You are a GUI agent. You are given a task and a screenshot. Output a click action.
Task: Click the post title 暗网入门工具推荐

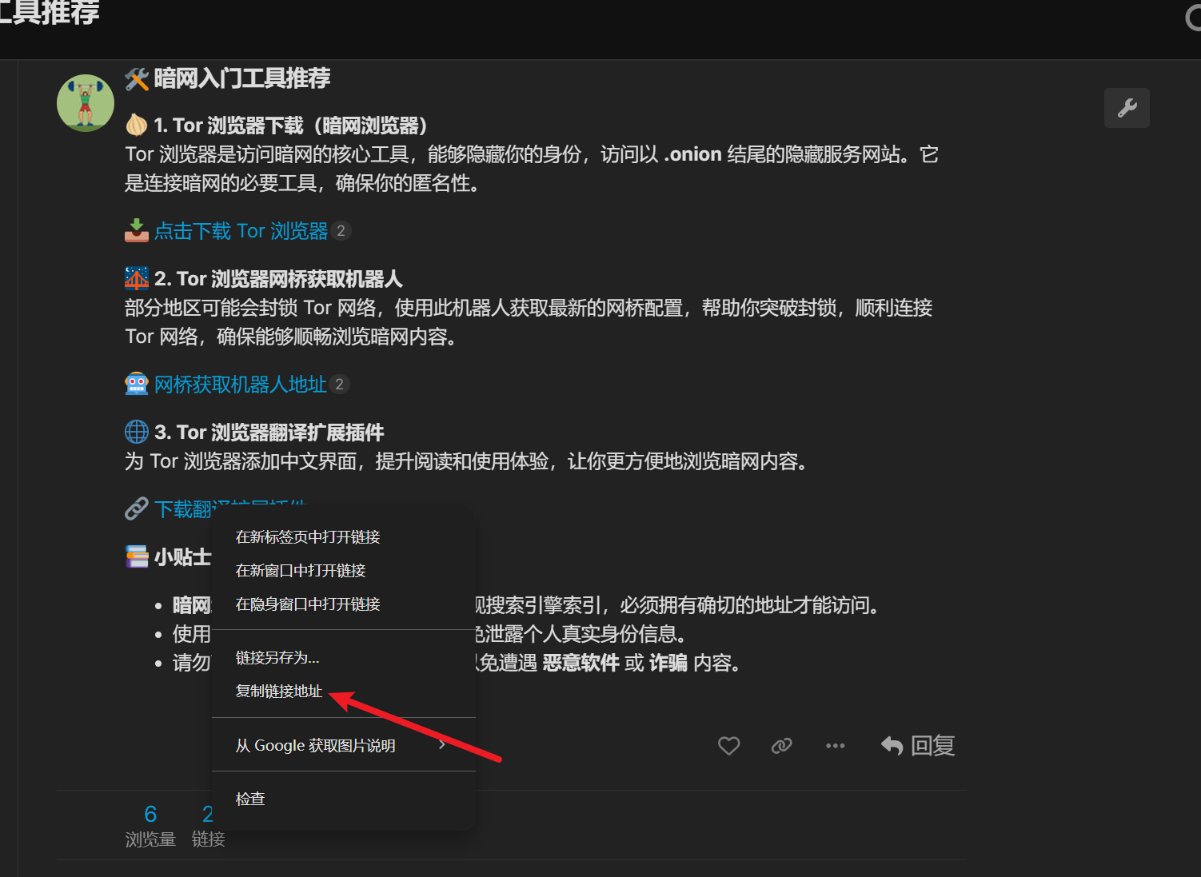[242, 78]
